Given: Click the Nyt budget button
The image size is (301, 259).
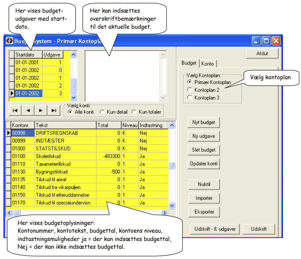Looking at the screenshot, I should coord(204,122).
